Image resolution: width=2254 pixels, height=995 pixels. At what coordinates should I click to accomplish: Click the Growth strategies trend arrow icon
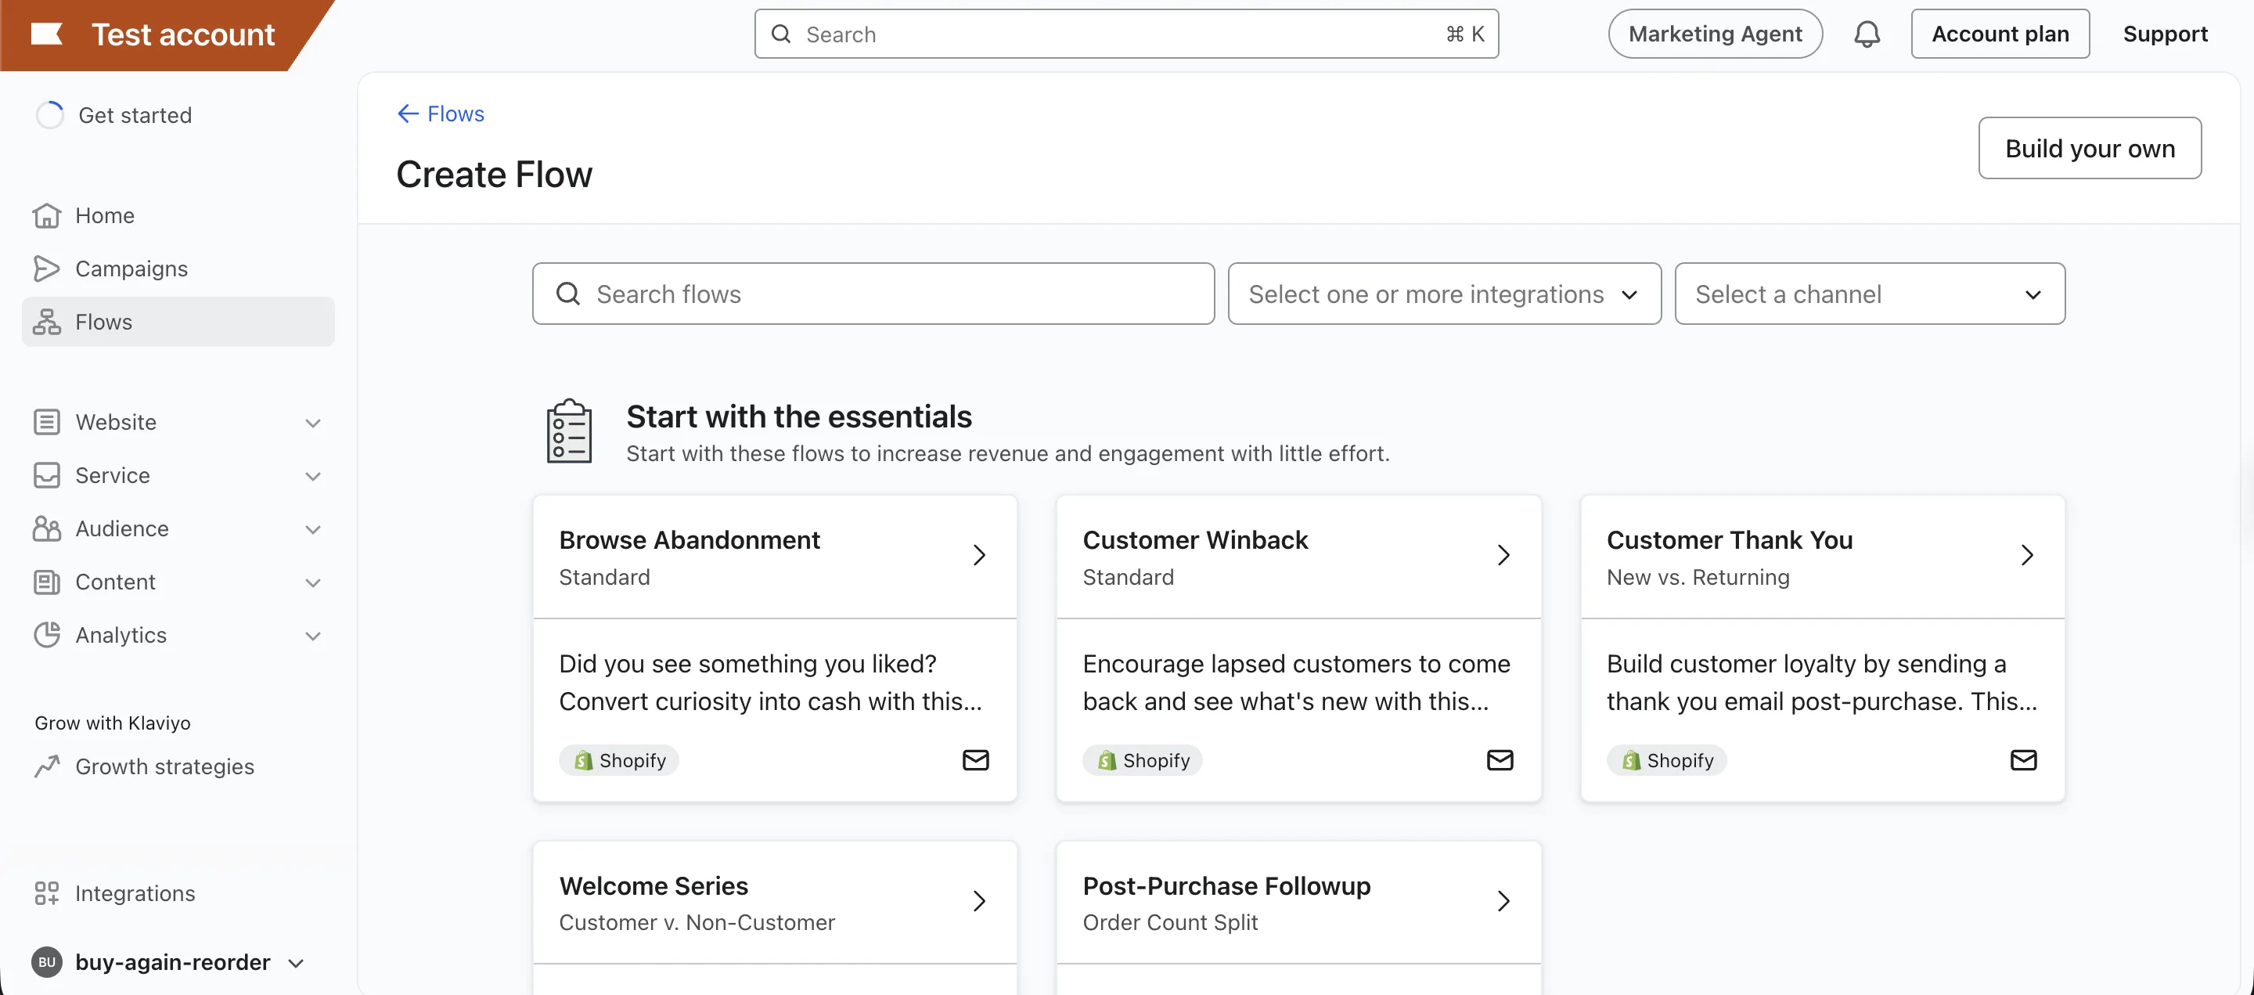(46, 766)
